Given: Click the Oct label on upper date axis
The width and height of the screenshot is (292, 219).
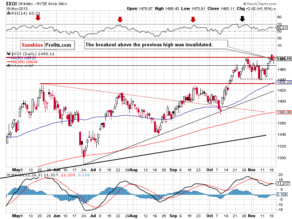Looking at the screenshot, I should click(210, 170).
